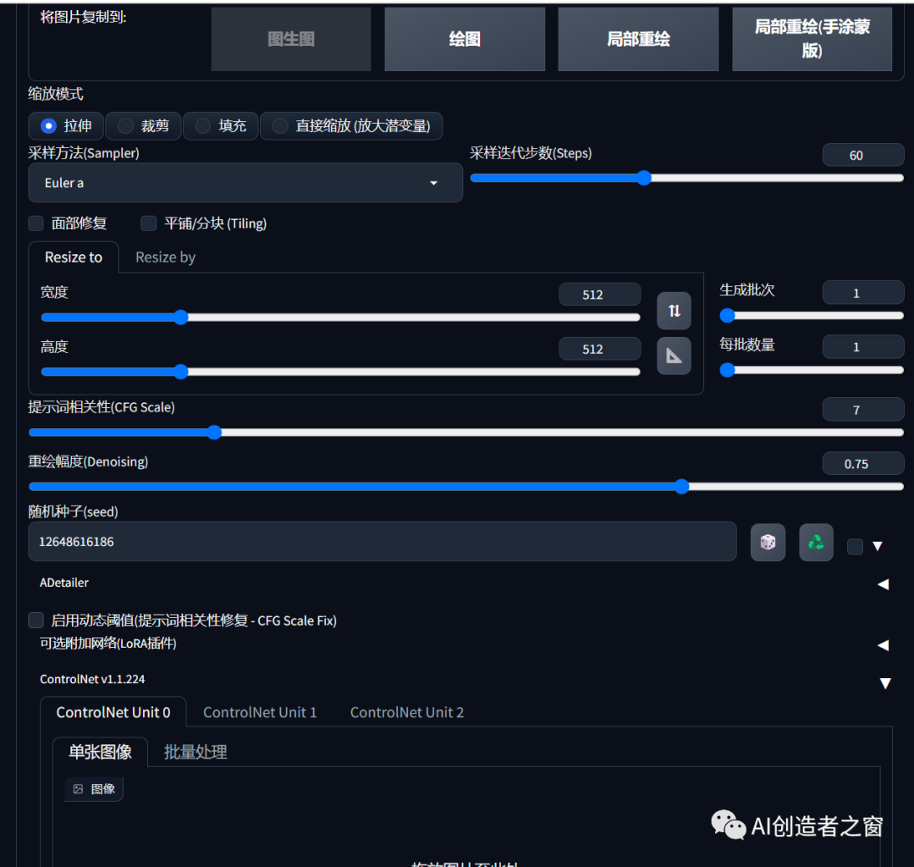Enable the 面部修复 face restoration checkbox
This screenshot has width=914, height=867.
pos(36,223)
